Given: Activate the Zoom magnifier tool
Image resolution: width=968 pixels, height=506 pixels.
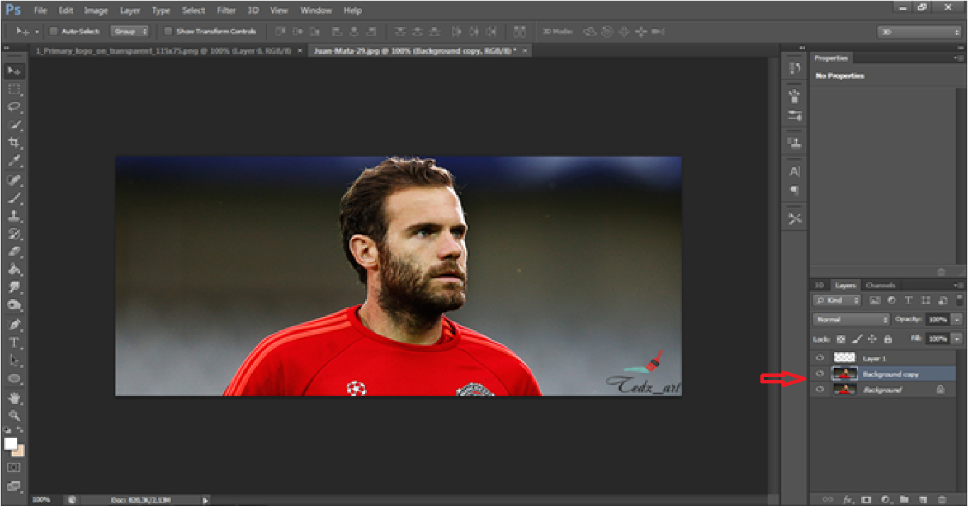Looking at the screenshot, I should 14,415.
